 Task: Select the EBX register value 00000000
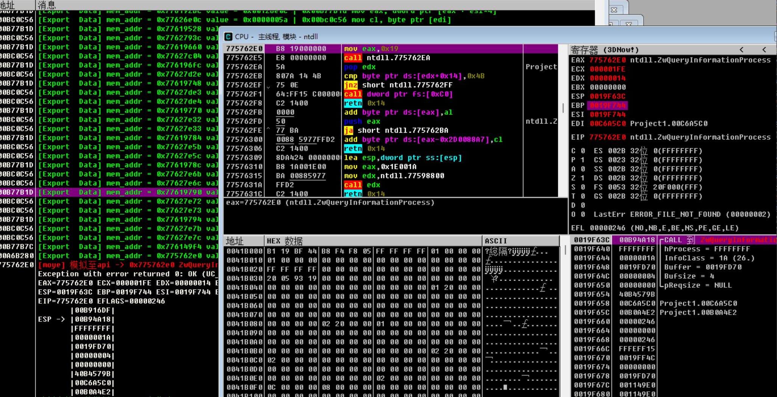click(607, 87)
